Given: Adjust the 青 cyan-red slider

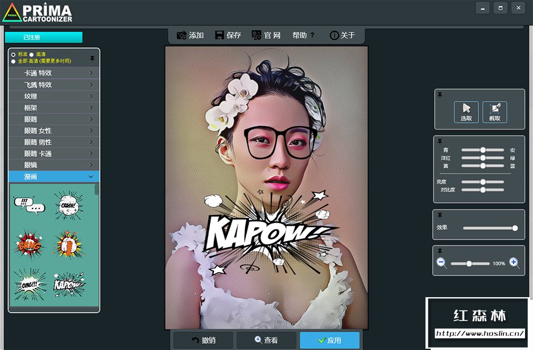Looking at the screenshot, I should tap(483, 149).
